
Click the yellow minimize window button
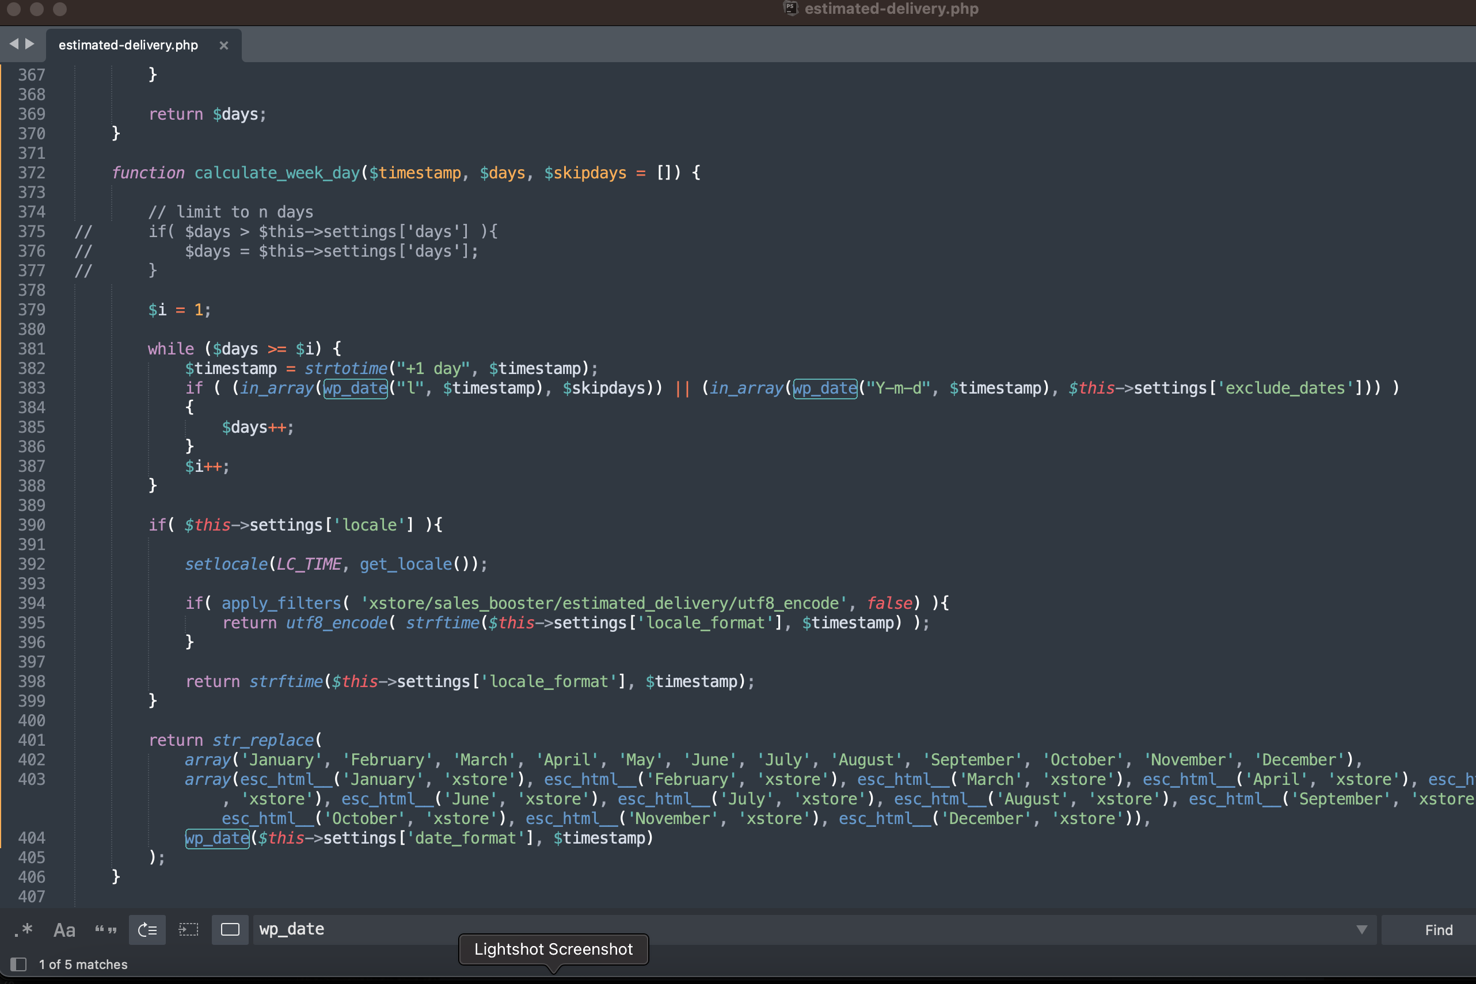[37, 8]
